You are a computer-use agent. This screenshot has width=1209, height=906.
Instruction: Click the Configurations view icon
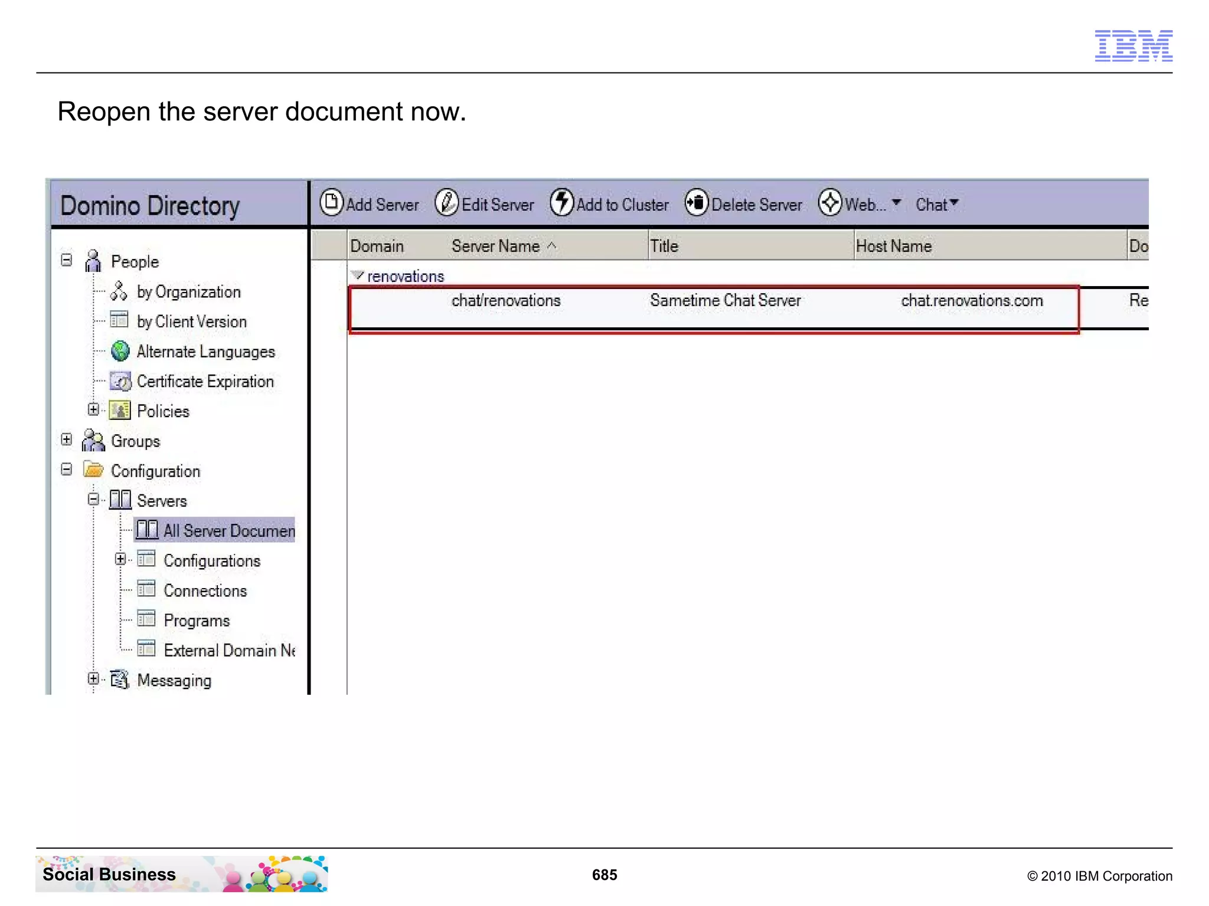[x=146, y=558]
